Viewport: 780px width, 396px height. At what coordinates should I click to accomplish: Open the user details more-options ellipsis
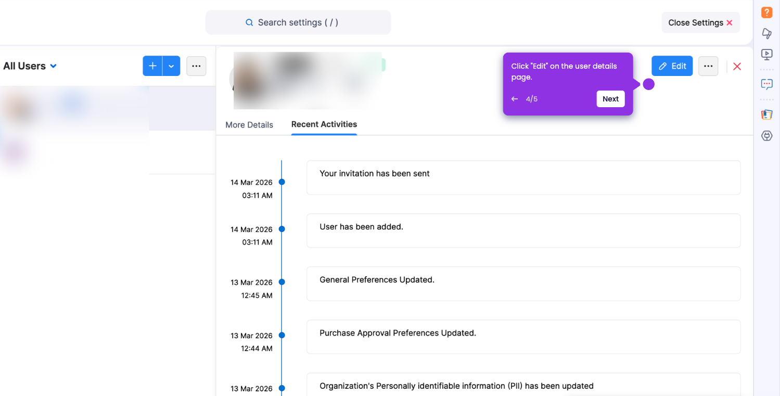[x=708, y=66]
